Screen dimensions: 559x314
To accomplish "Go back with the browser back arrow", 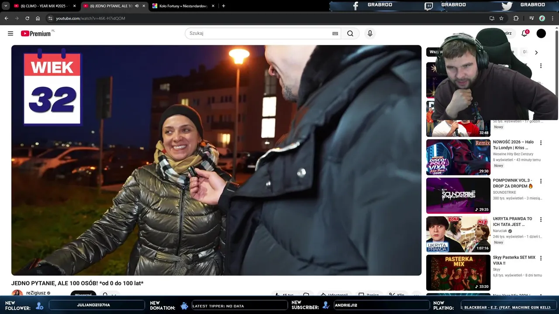I will (x=6, y=18).
